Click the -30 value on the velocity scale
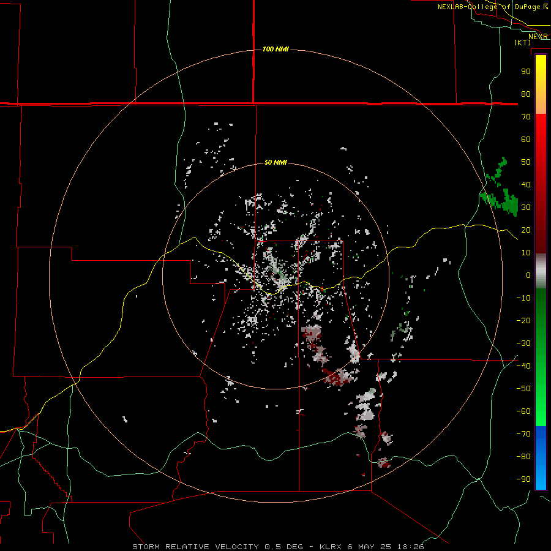551x551 pixels. (523, 343)
